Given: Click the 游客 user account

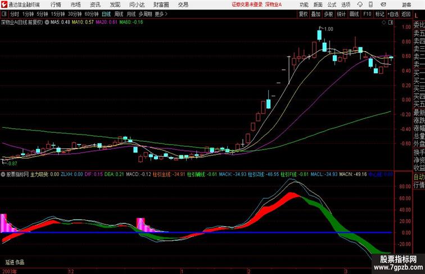Looking at the screenshot, I should click(406, 5).
